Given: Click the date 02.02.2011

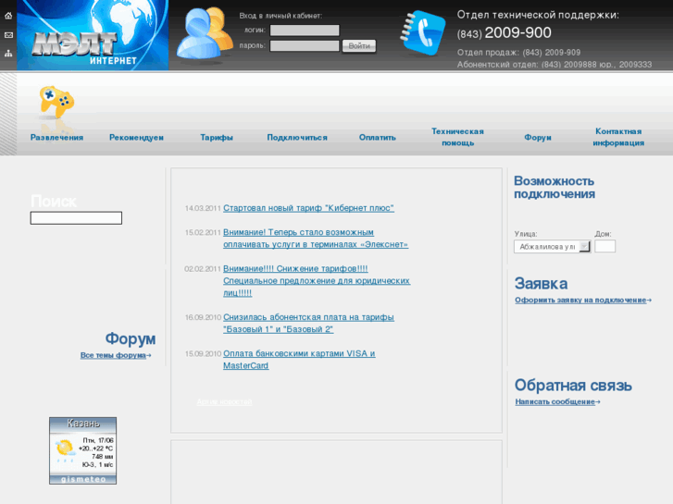Looking at the screenshot, I should tap(203, 269).
